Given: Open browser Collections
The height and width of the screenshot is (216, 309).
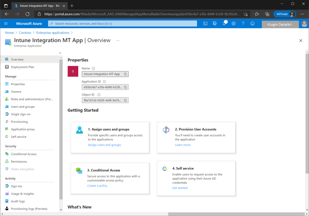Looking at the screenshot, I should pyautogui.click(x=267, y=14).
